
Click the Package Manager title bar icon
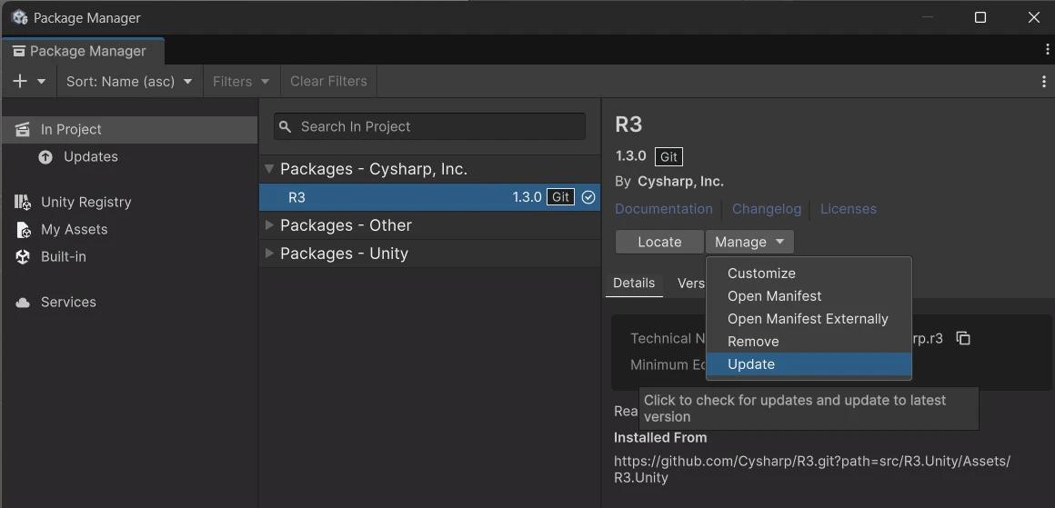[19, 17]
